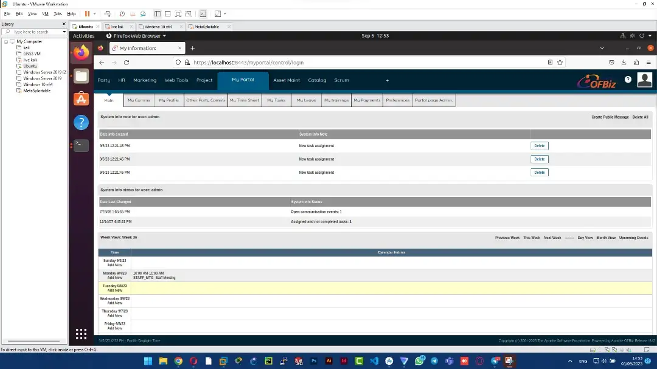Screen dimensions: 657x369
Task: Bookmark this page with the star icon
Action: pyautogui.click(x=560, y=62)
